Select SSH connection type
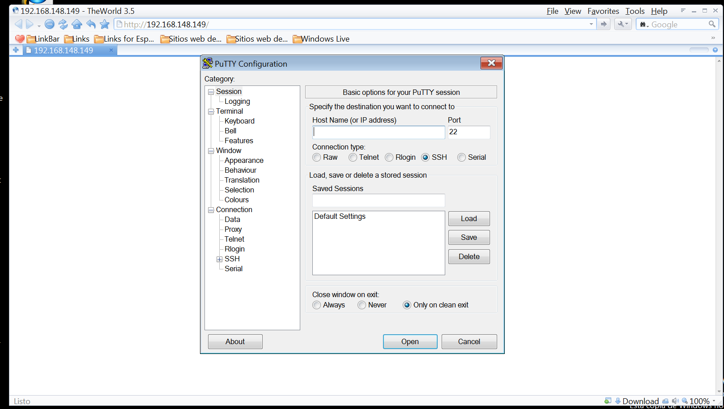This screenshot has height=409, width=724. (426, 158)
